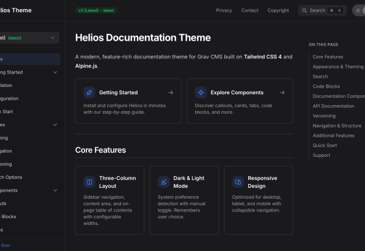Open the Installation sidebar item

pyautogui.click(x=6, y=85)
